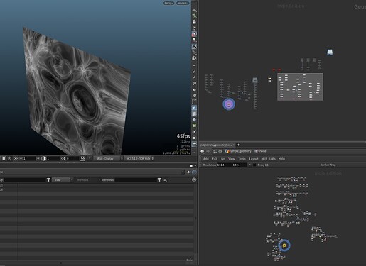The width and height of the screenshot is (366, 266).
Task: Open the Go menu in network editor
Action: click(222, 159)
